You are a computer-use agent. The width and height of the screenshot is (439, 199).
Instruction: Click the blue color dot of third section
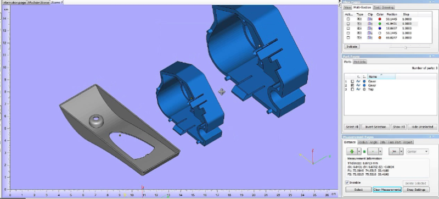tap(380, 28)
